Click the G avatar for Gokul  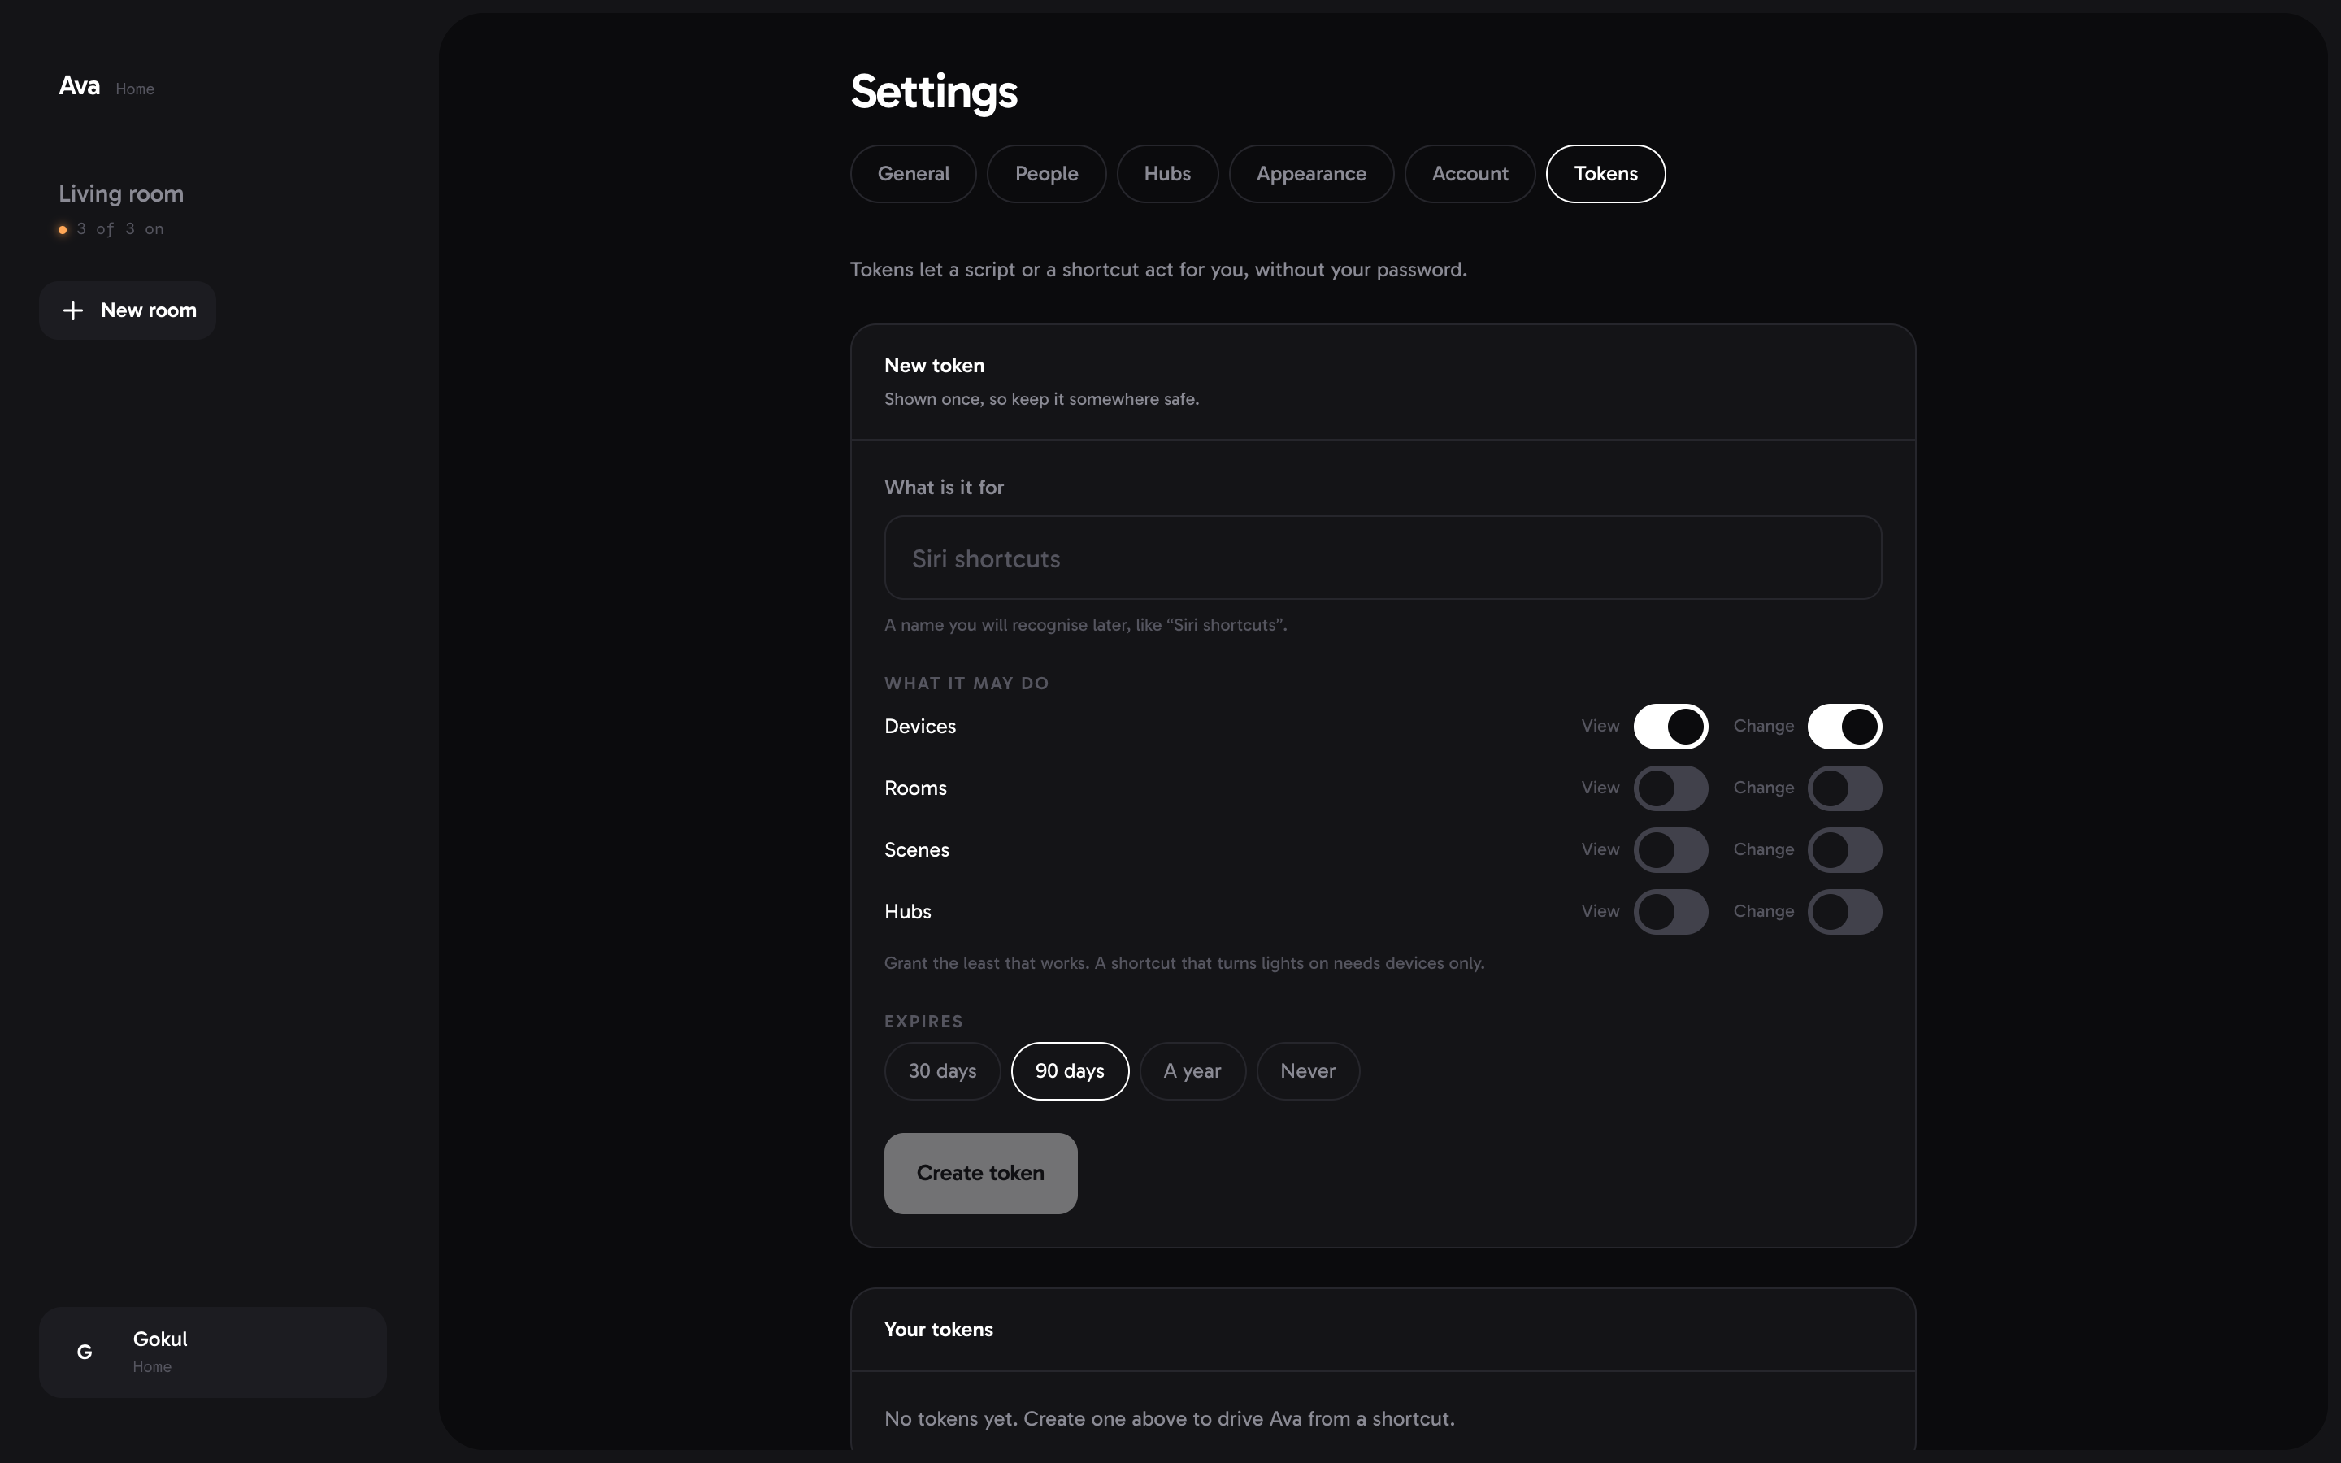point(85,1352)
